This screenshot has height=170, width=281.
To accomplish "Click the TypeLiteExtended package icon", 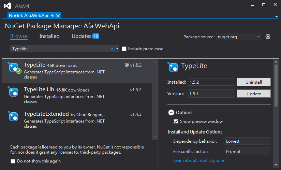I will click(x=13, y=116).
